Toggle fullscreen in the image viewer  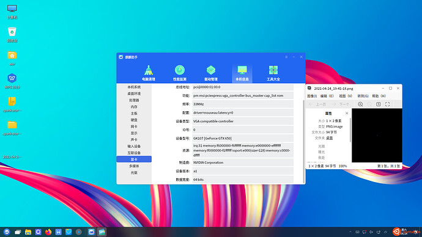point(387,104)
